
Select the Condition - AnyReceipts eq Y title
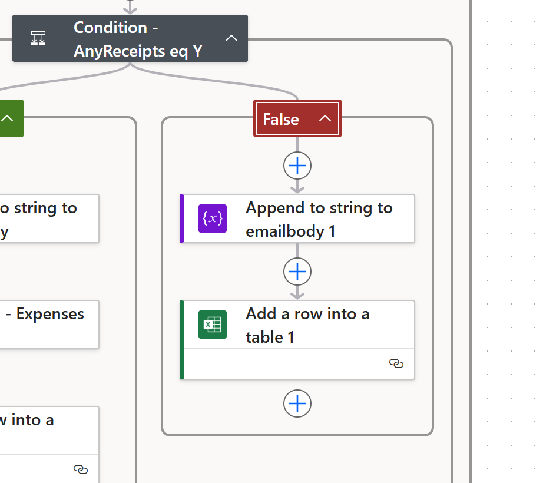[138, 39]
